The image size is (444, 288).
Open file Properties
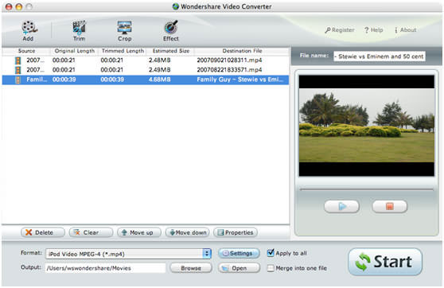coord(236,232)
